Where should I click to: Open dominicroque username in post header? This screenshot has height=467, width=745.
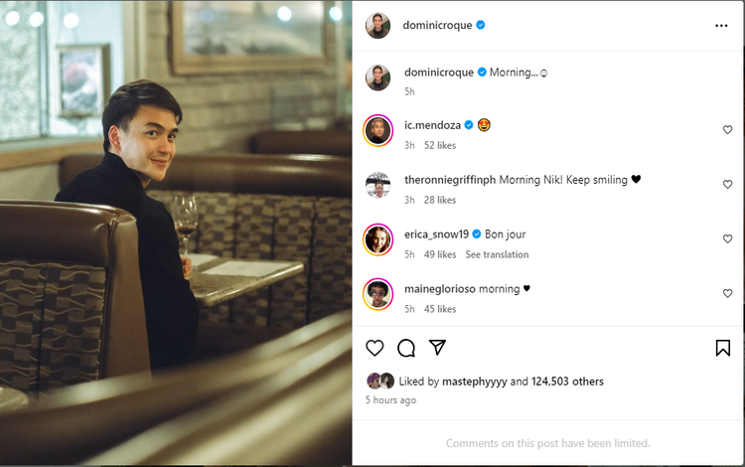pos(438,25)
